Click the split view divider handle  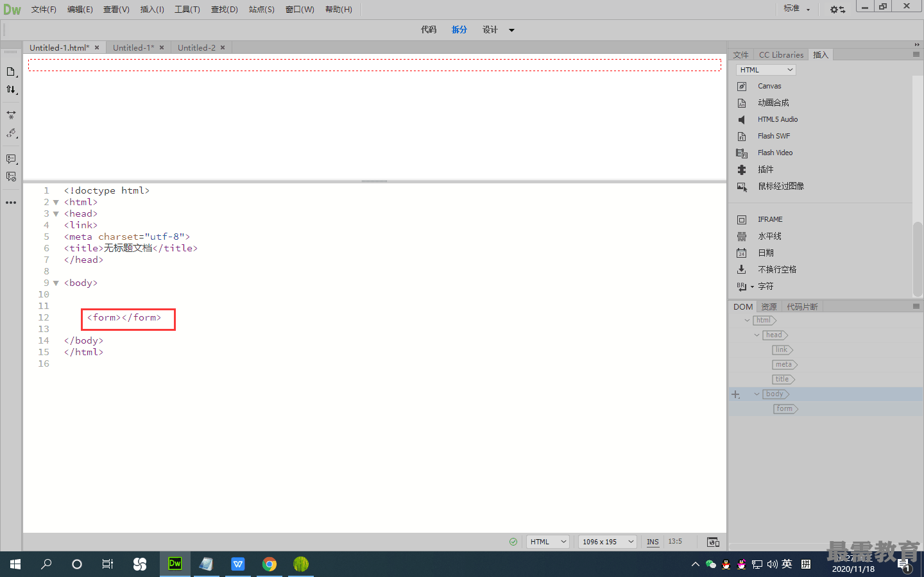coord(374,181)
